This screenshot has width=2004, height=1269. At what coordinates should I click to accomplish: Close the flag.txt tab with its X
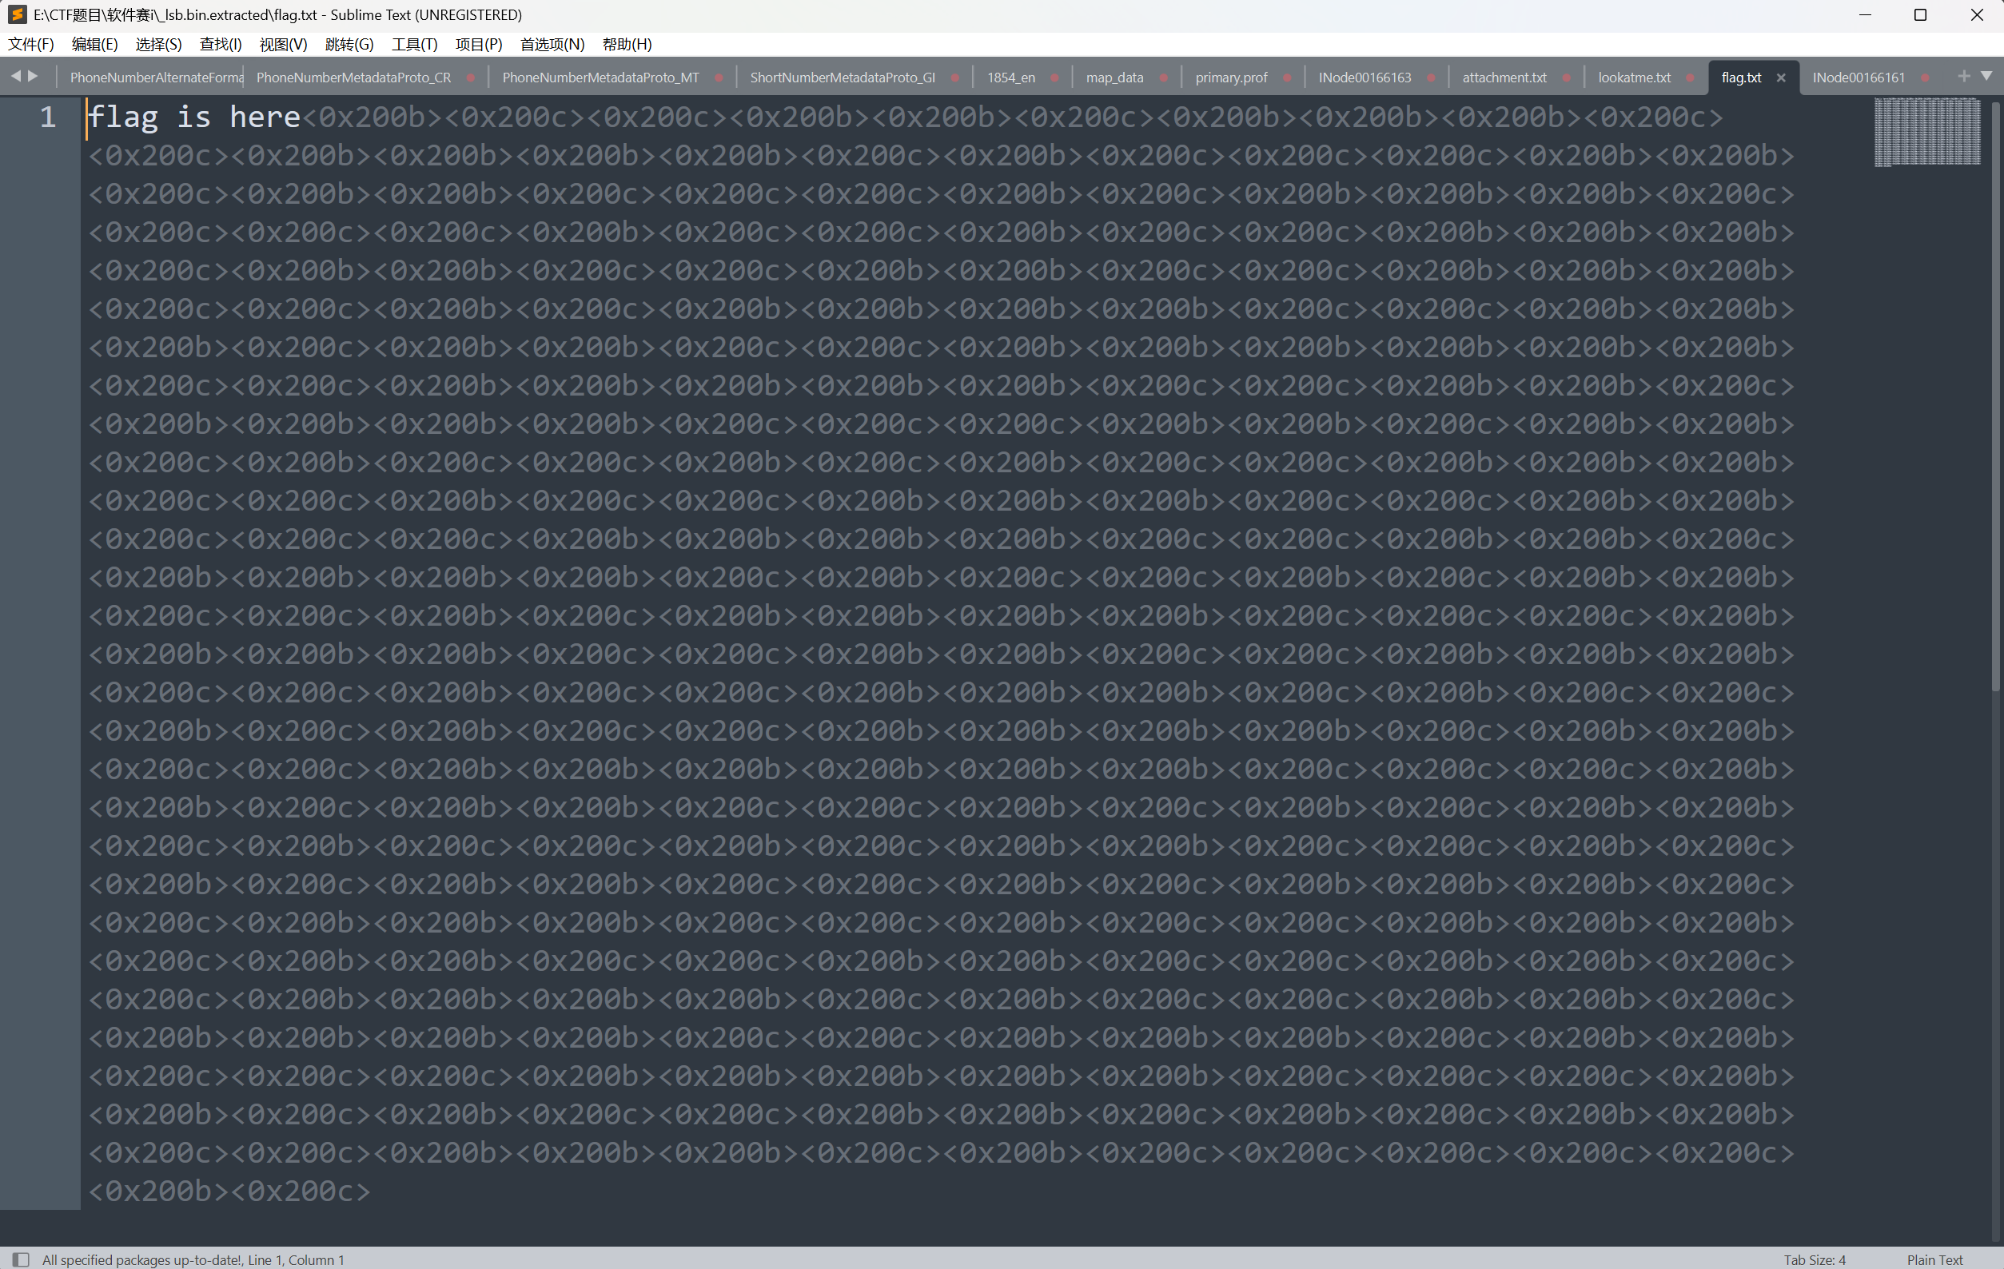pyautogui.click(x=1780, y=78)
